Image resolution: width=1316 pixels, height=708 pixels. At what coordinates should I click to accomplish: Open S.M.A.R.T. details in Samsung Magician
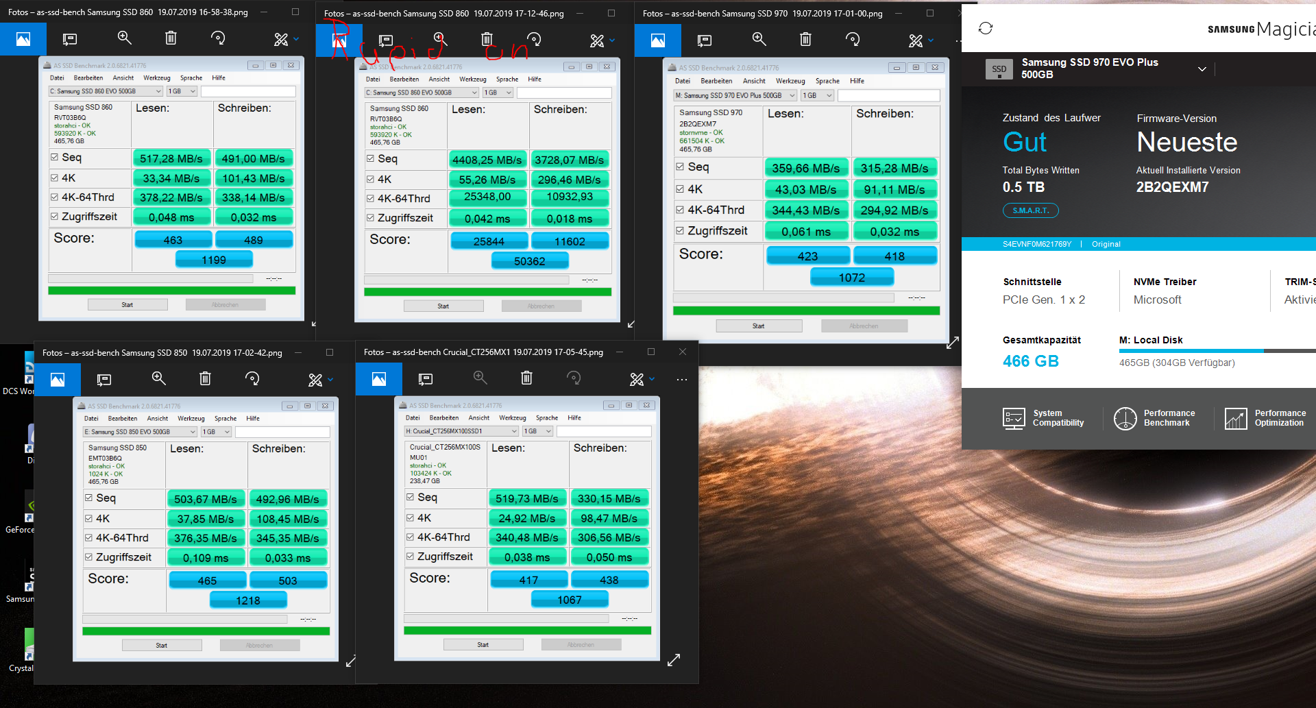coord(1031,210)
